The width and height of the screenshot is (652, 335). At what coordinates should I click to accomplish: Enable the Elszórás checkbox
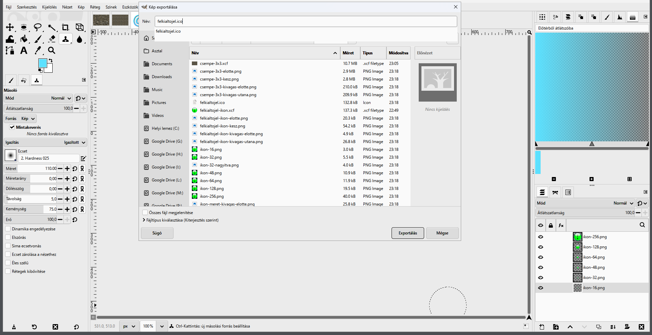pos(8,237)
